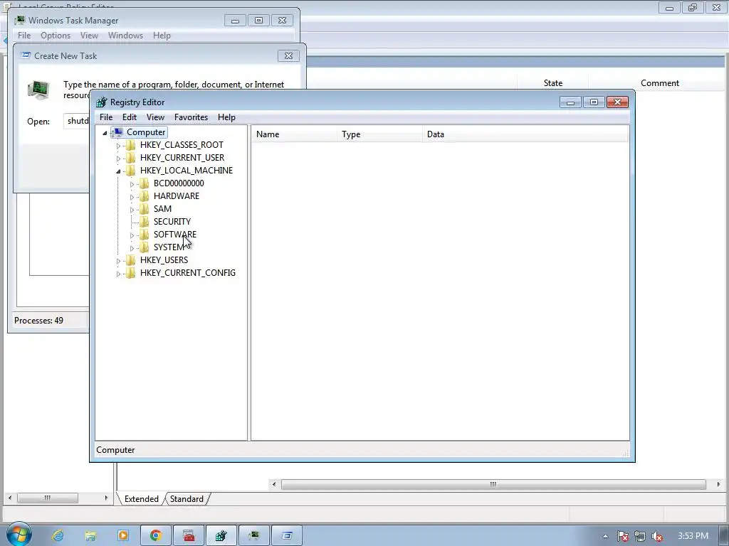This screenshot has height=546, width=729.
Task: Click the HKEY_CURRENT_USER folder icon
Action: 131,157
